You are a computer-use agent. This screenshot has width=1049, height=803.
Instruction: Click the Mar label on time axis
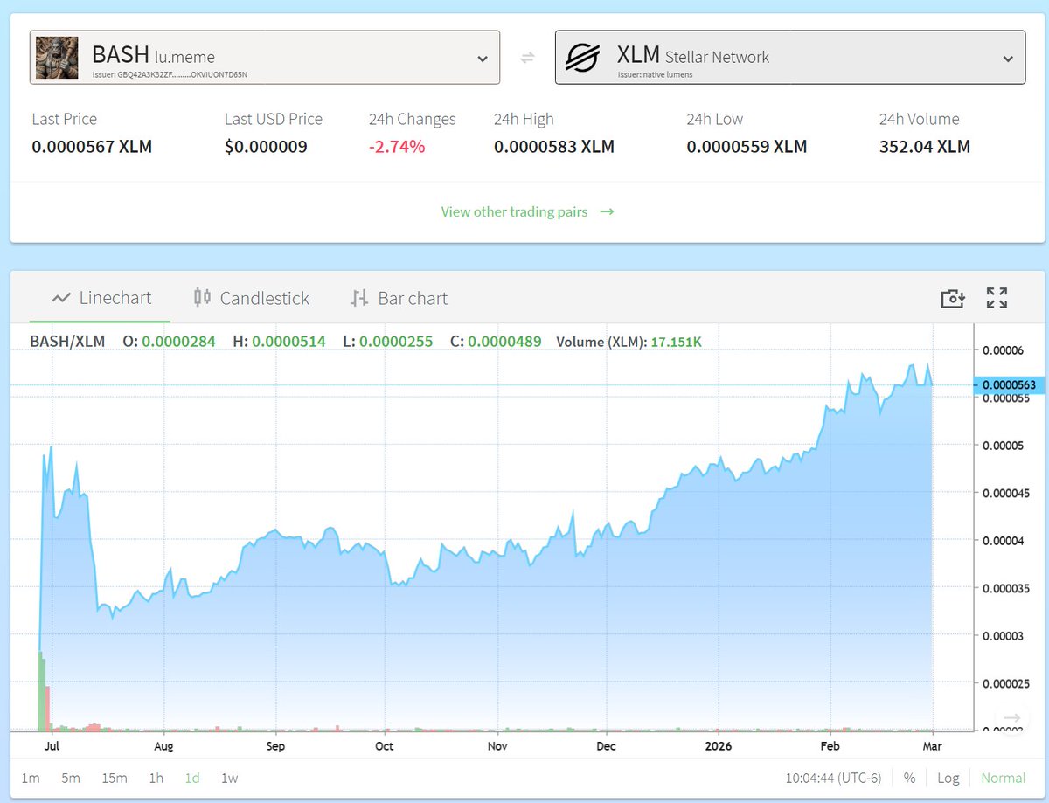pyautogui.click(x=932, y=746)
